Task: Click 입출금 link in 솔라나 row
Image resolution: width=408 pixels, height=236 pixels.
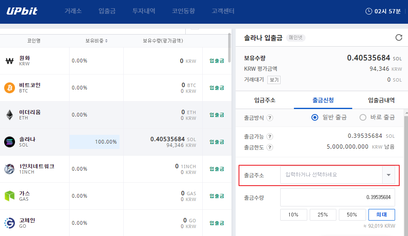Action: coord(217,142)
